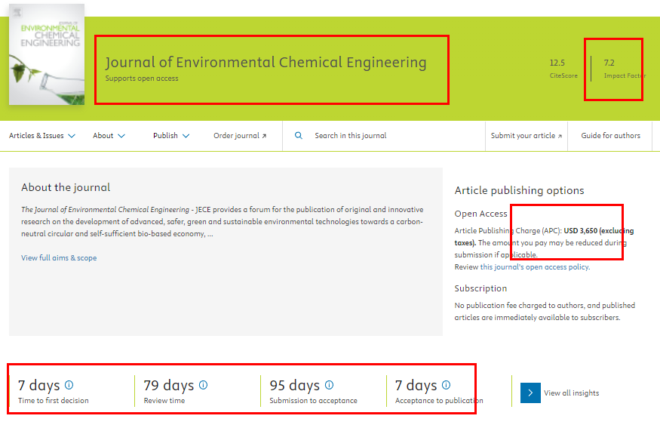Open View full aims & scope link
This screenshot has width=660, height=425.
59,257
